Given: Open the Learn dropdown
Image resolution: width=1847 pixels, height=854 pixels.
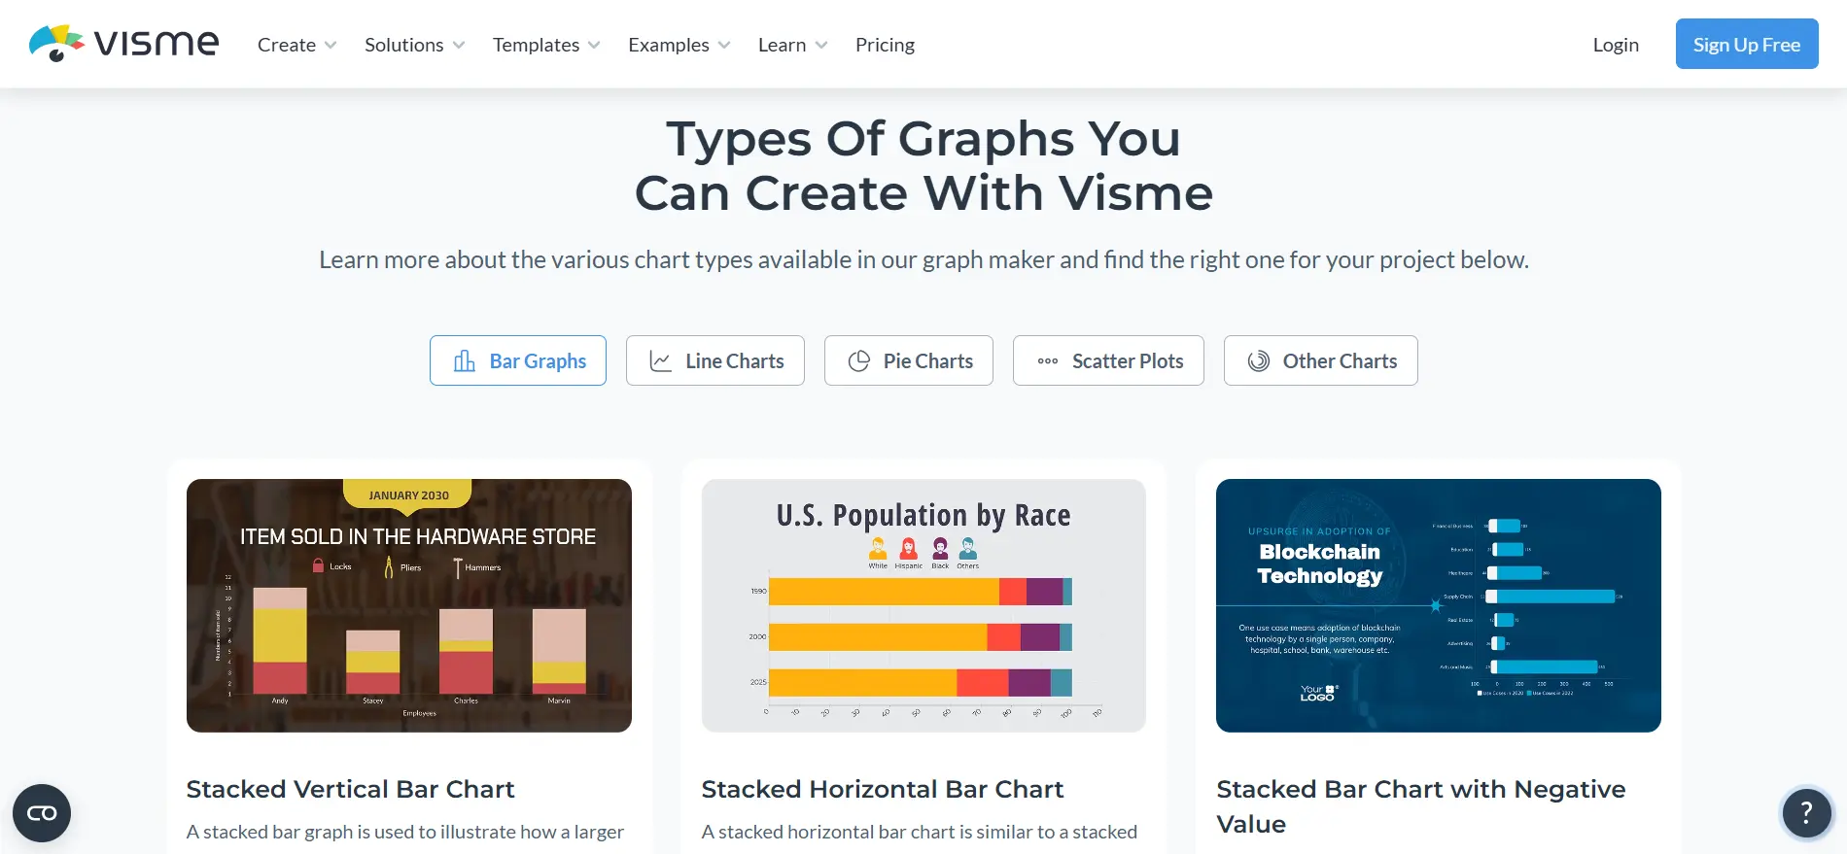Looking at the screenshot, I should (792, 45).
